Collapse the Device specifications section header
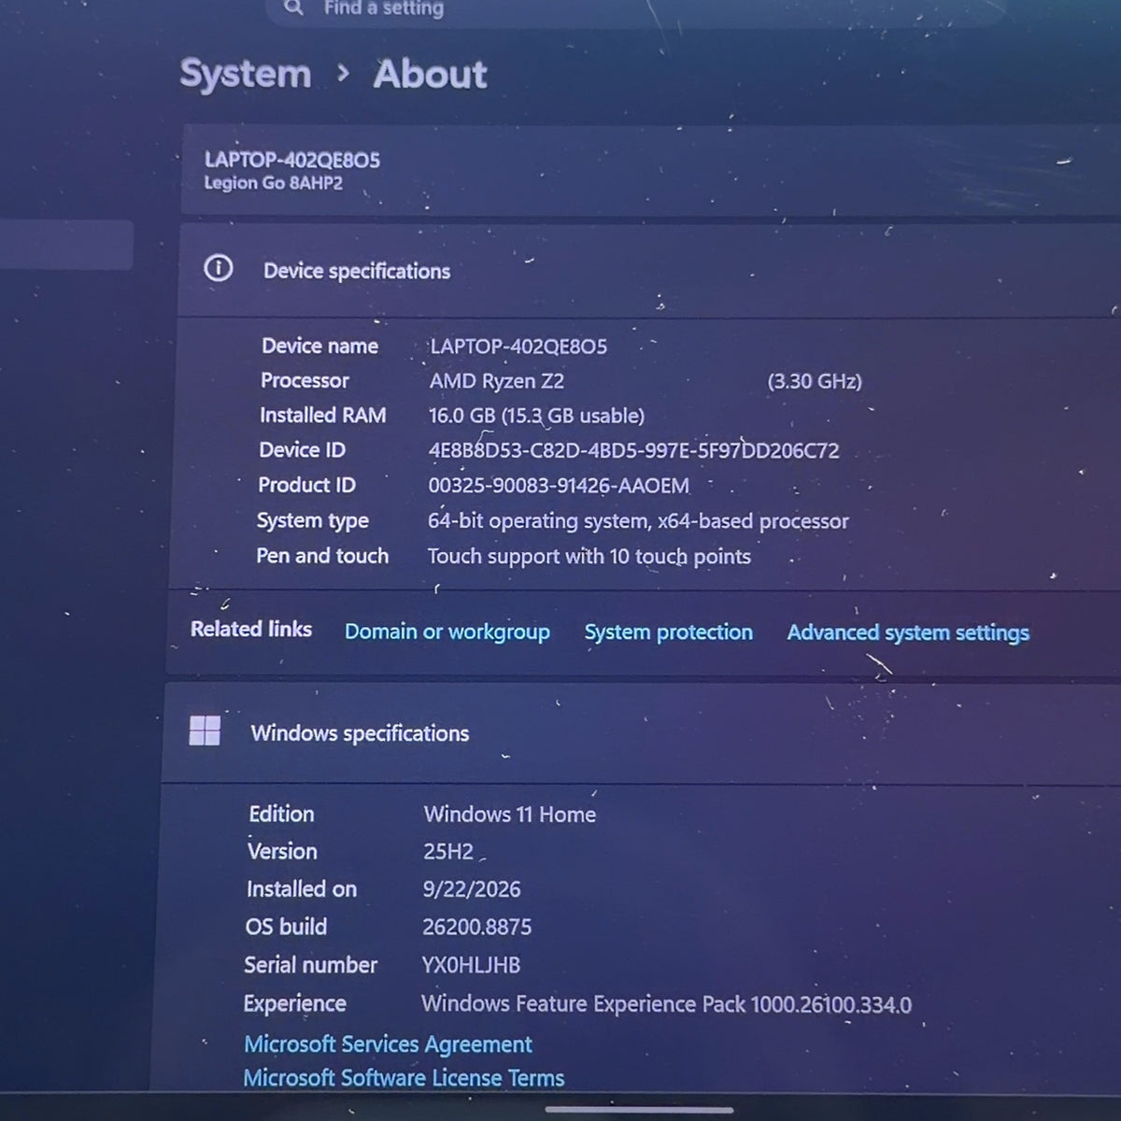Image resolution: width=1121 pixels, height=1121 pixels. (x=647, y=270)
